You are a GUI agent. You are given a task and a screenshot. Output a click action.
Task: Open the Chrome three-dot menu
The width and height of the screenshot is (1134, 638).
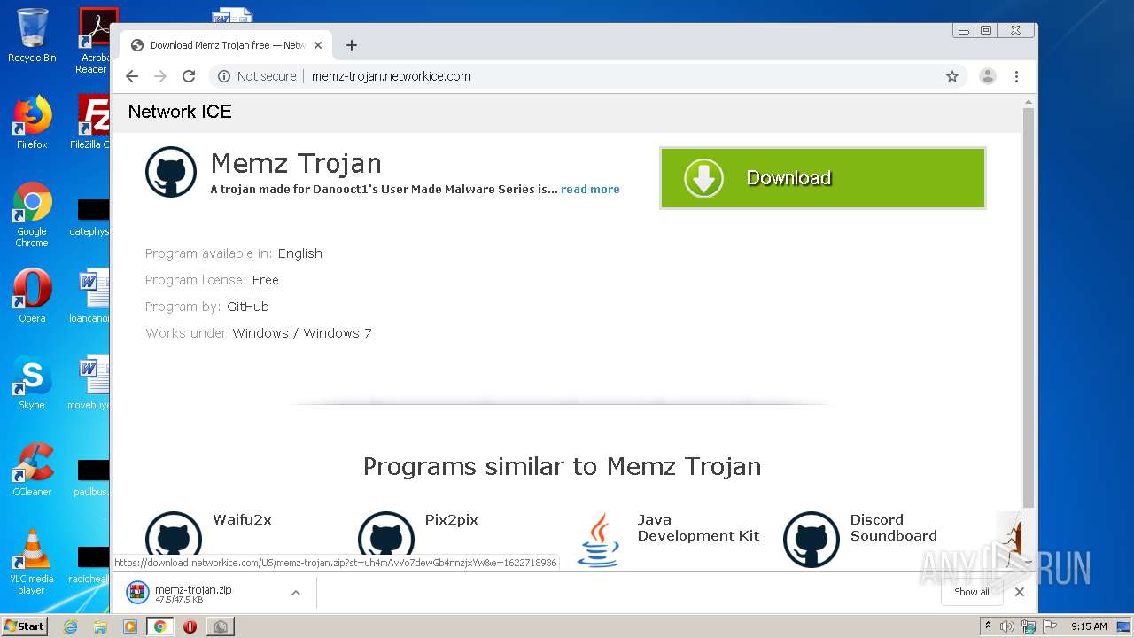coord(1016,76)
